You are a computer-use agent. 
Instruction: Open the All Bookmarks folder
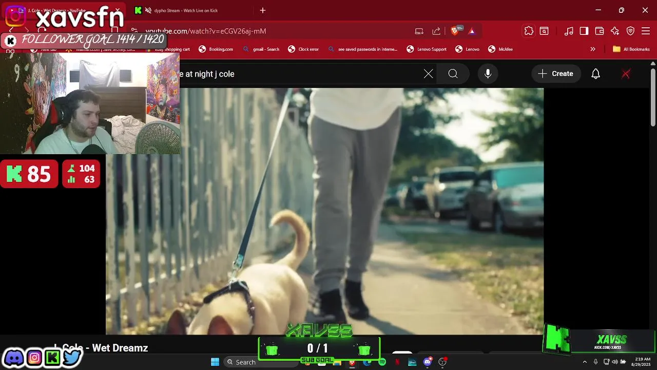pos(631,49)
